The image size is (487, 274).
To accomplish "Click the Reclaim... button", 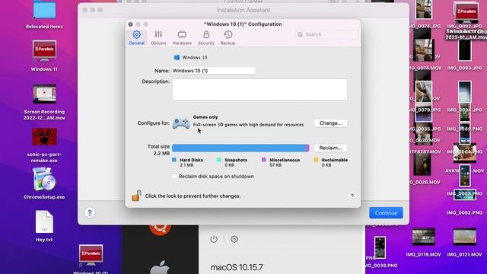I will point(330,148).
